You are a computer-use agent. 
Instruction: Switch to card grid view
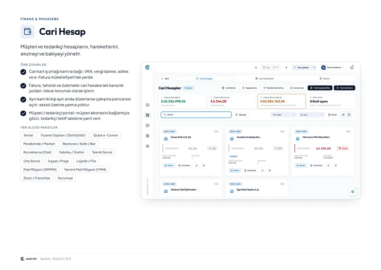pyautogui.click(x=343, y=115)
